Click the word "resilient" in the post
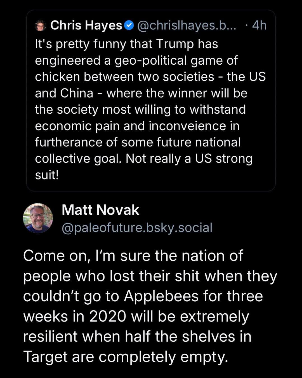This screenshot has height=378, width=302. pyautogui.click(x=50, y=337)
